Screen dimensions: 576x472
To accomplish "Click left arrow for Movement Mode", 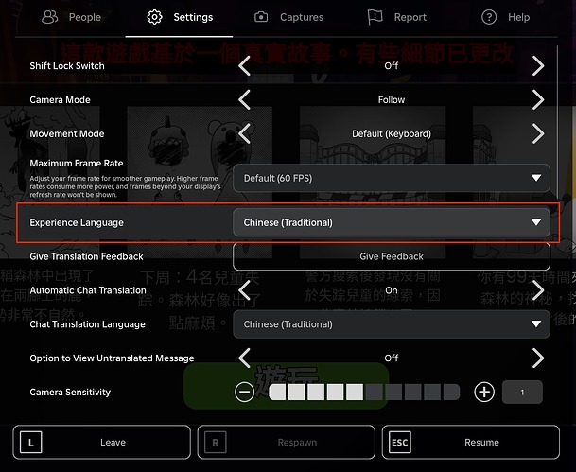I will [245, 133].
